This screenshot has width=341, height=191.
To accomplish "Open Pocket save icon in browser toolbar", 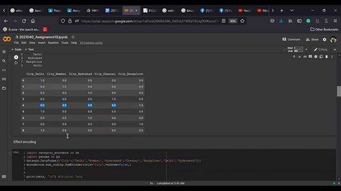I will point(272,21).
